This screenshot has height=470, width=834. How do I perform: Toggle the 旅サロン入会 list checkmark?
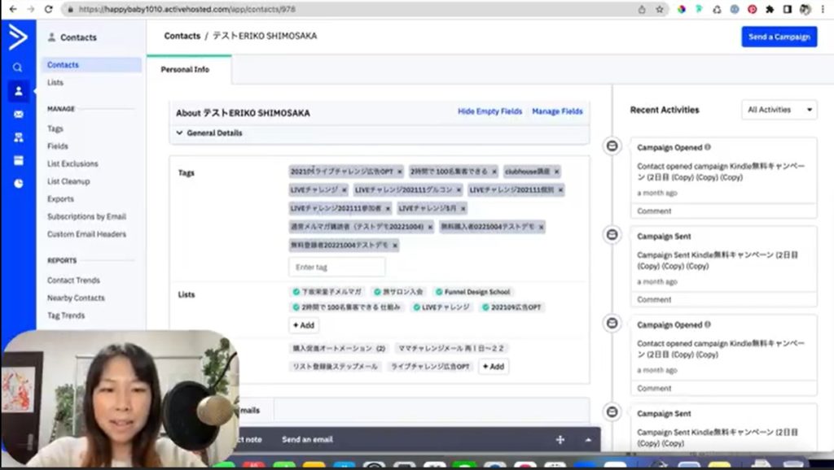click(377, 292)
